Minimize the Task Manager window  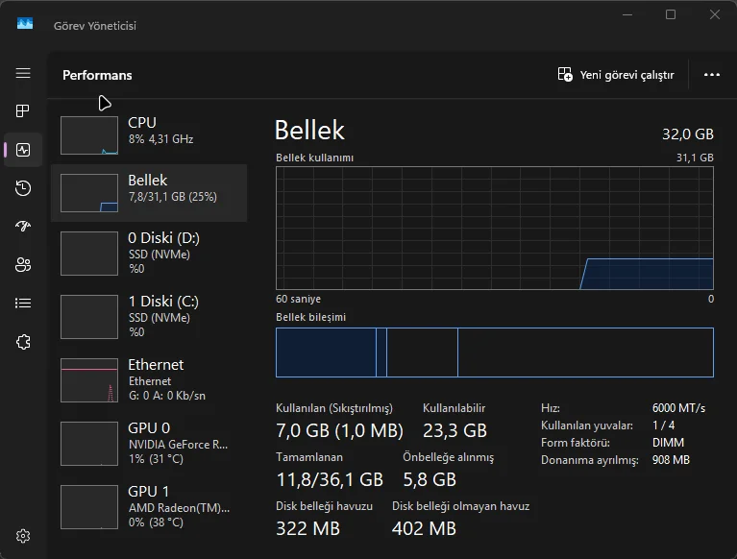click(x=627, y=14)
